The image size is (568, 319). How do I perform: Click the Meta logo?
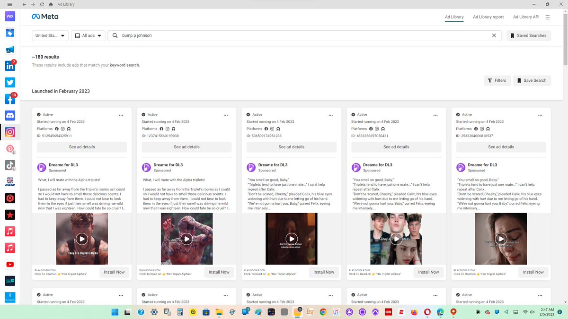(x=45, y=17)
